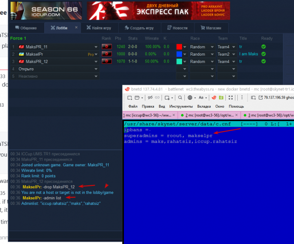Toggle the ready checkmark for MakselPr
Image resolution: width=294 pixels, height=244 pixels.
click(x=264, y=54)
